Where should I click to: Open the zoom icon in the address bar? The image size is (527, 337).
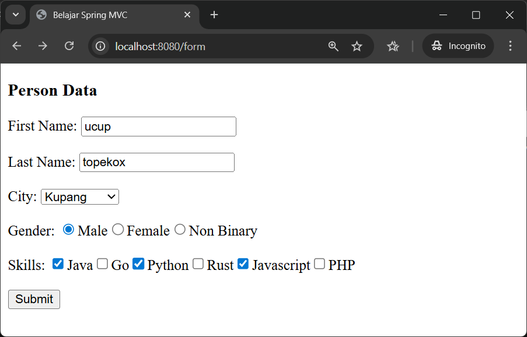tap(333, 45)
